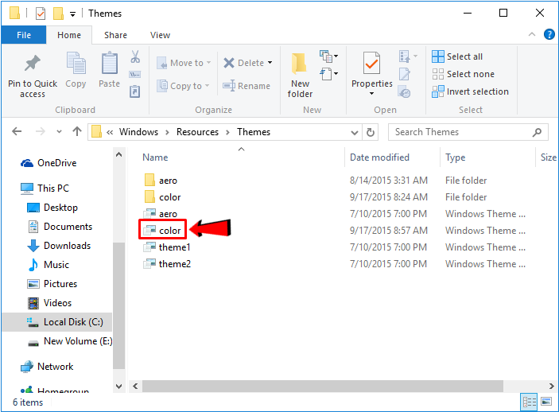Click Select all
Viewport: 559px width, 412px height.
pos(457,56)
